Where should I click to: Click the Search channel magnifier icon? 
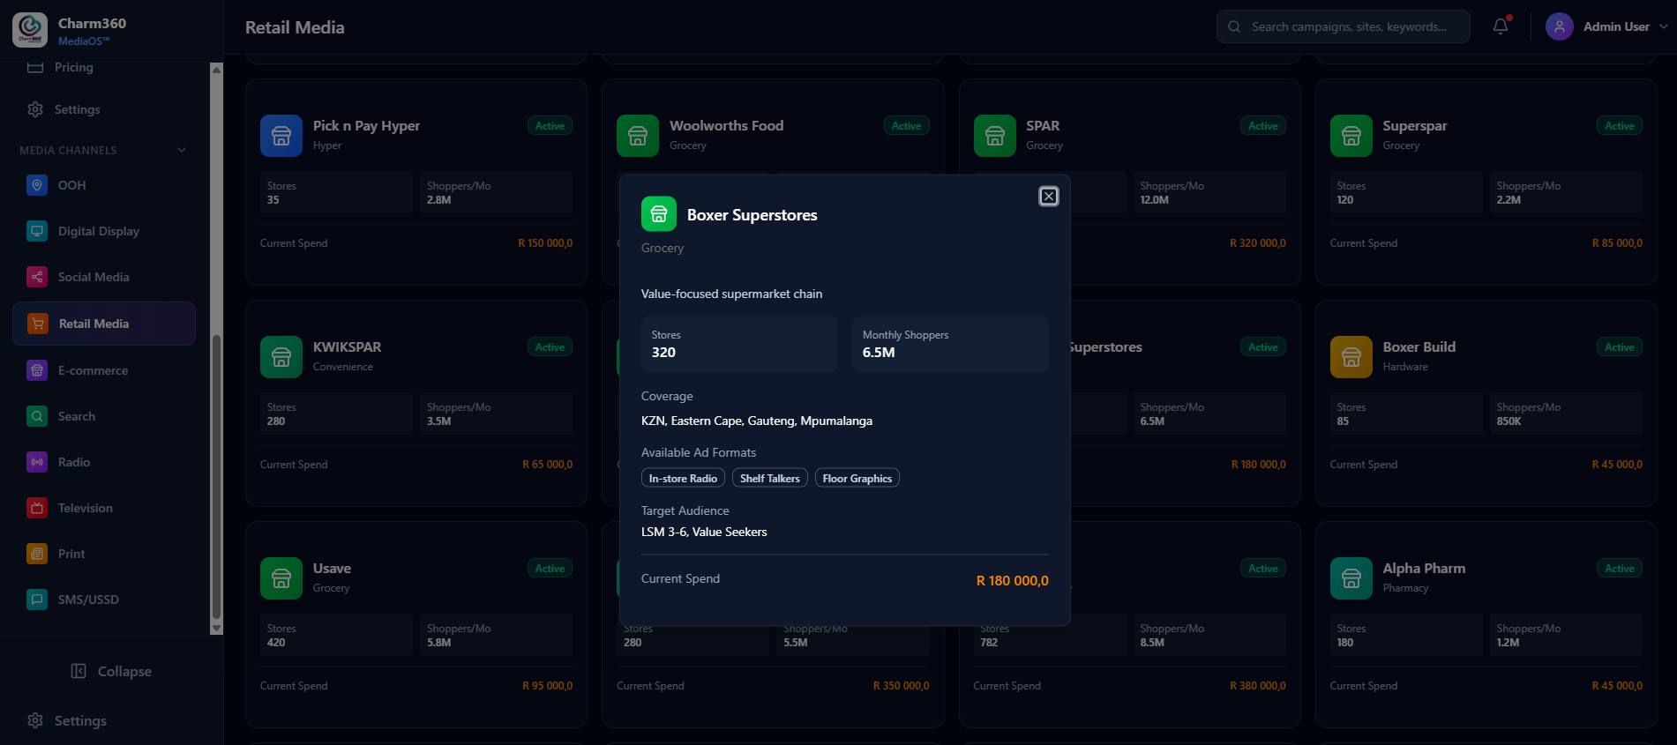tap(37, 416)
